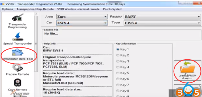
Task: Open the Options menu
Action: click(8, 9)
